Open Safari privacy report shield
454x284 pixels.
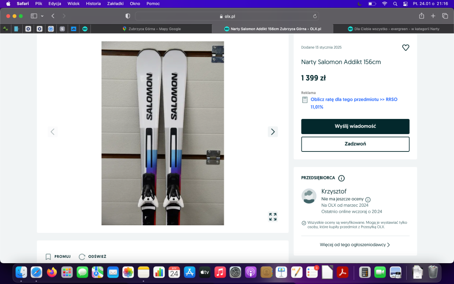pyautogui.click(x=127, y=16)
